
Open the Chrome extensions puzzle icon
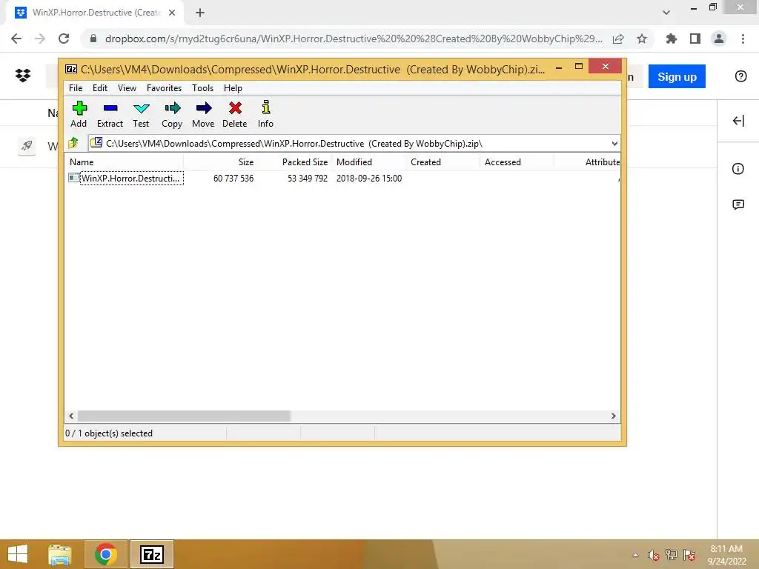point(672,39)
